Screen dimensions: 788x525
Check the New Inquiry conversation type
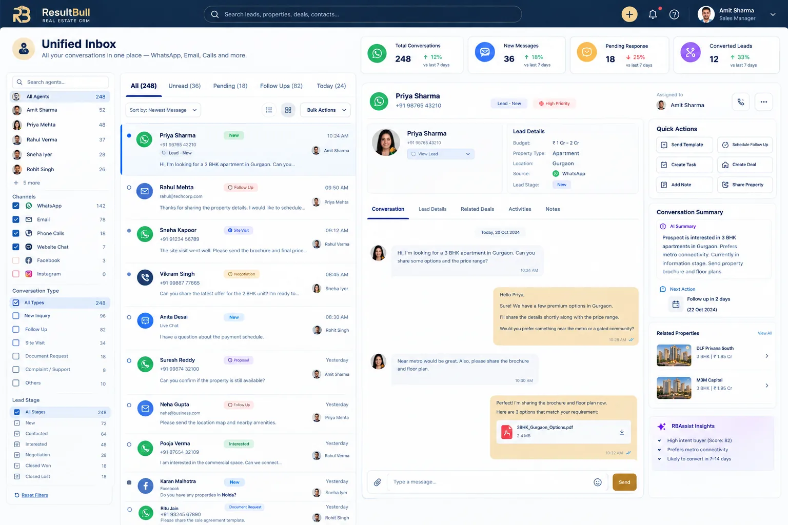click(x=16, y=316)
